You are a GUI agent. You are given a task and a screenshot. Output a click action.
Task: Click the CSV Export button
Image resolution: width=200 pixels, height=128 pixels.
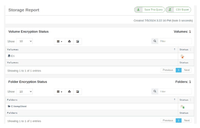178,10
